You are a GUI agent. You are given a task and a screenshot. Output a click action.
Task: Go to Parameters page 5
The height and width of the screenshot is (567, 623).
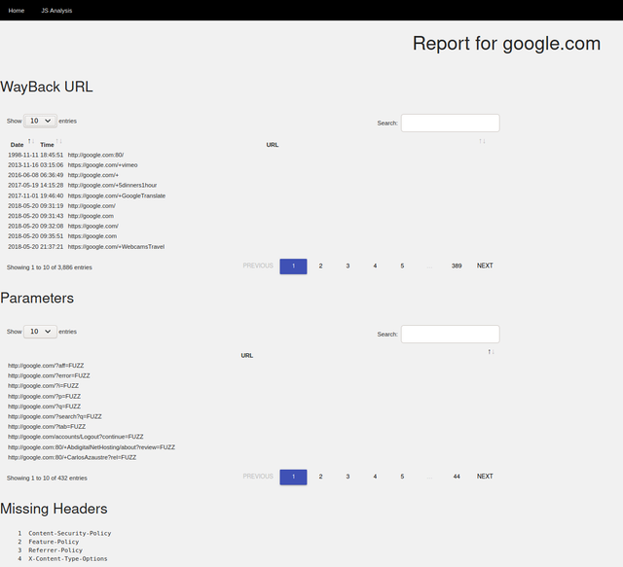click(x=402, y=477)
